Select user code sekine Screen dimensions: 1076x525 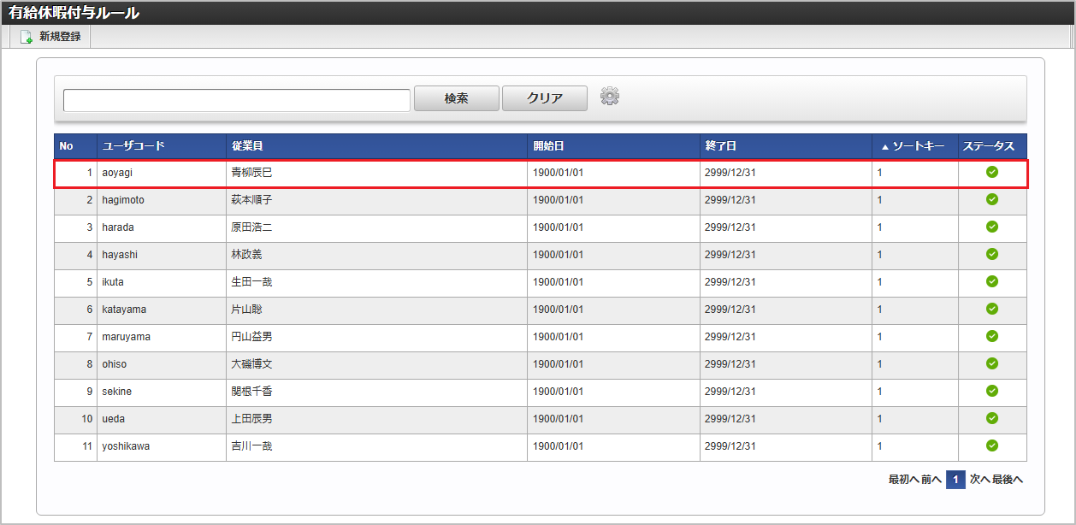117,392
